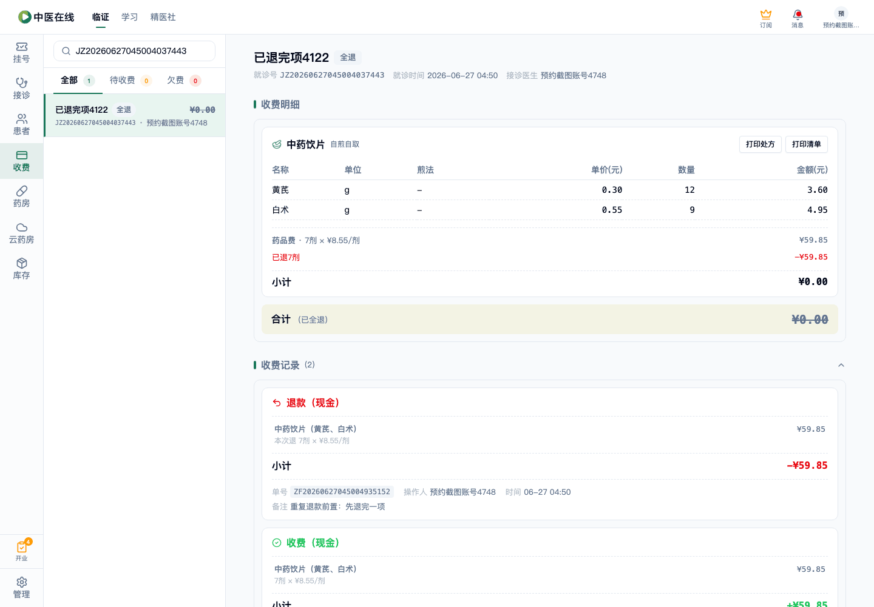Click the 自煎自取 label
Viewport: 874px width, 607px height.
(x=345, y=144)
